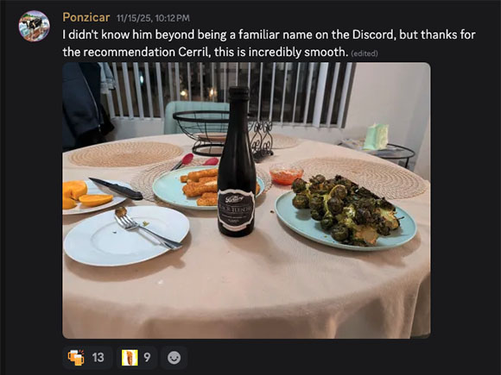501x375 pixels.
Task: Open Ponzicar's profile avatar
Action: pos(35,26)
